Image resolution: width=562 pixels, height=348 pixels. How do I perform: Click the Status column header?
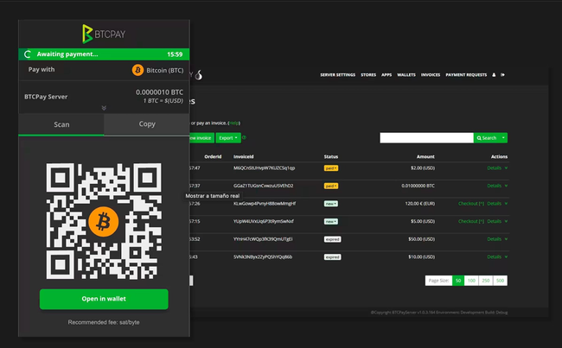coord(331,157)
